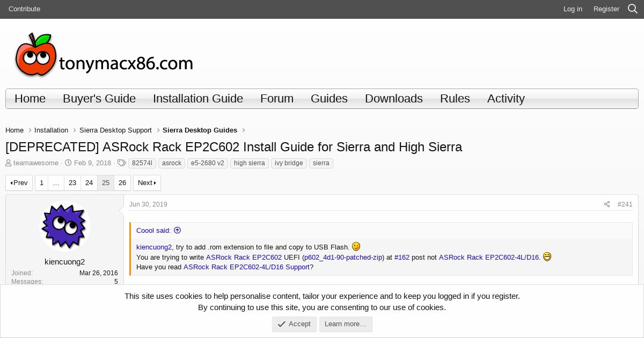Select the asrock tag

point(172,163)
